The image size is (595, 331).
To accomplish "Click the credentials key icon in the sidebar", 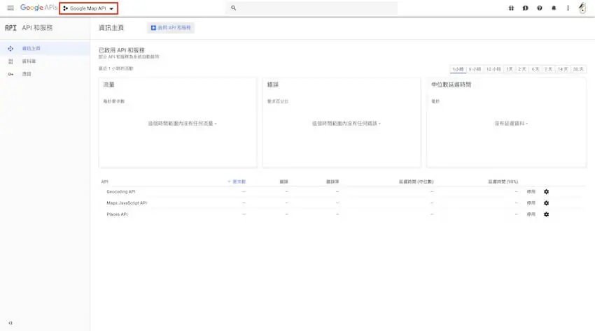I will [10, 74].
